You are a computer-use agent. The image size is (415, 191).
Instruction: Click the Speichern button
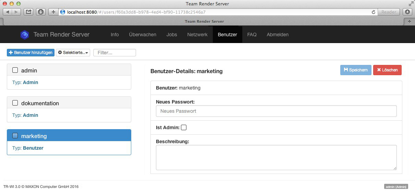click(356, 70)
